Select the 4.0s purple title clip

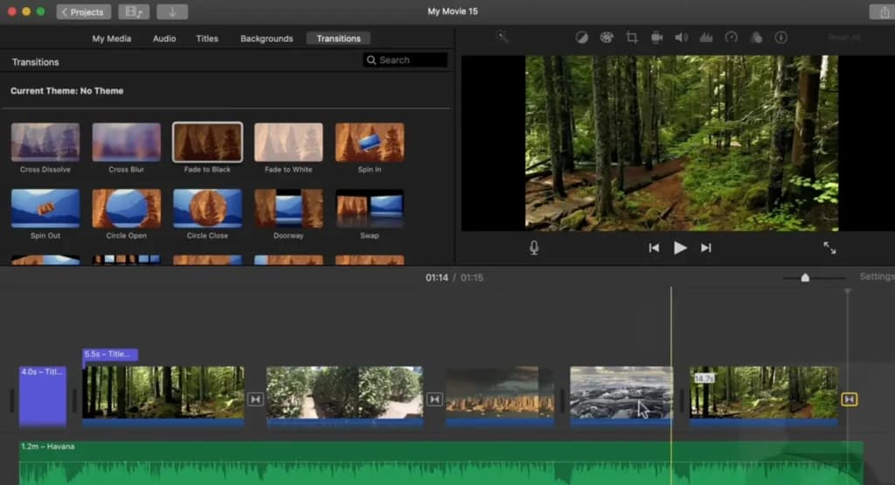tap(43, 396)
